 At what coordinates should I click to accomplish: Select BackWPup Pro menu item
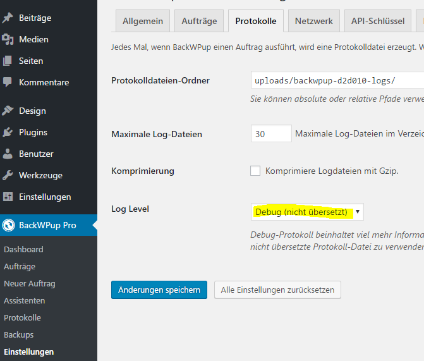(49, 225)
